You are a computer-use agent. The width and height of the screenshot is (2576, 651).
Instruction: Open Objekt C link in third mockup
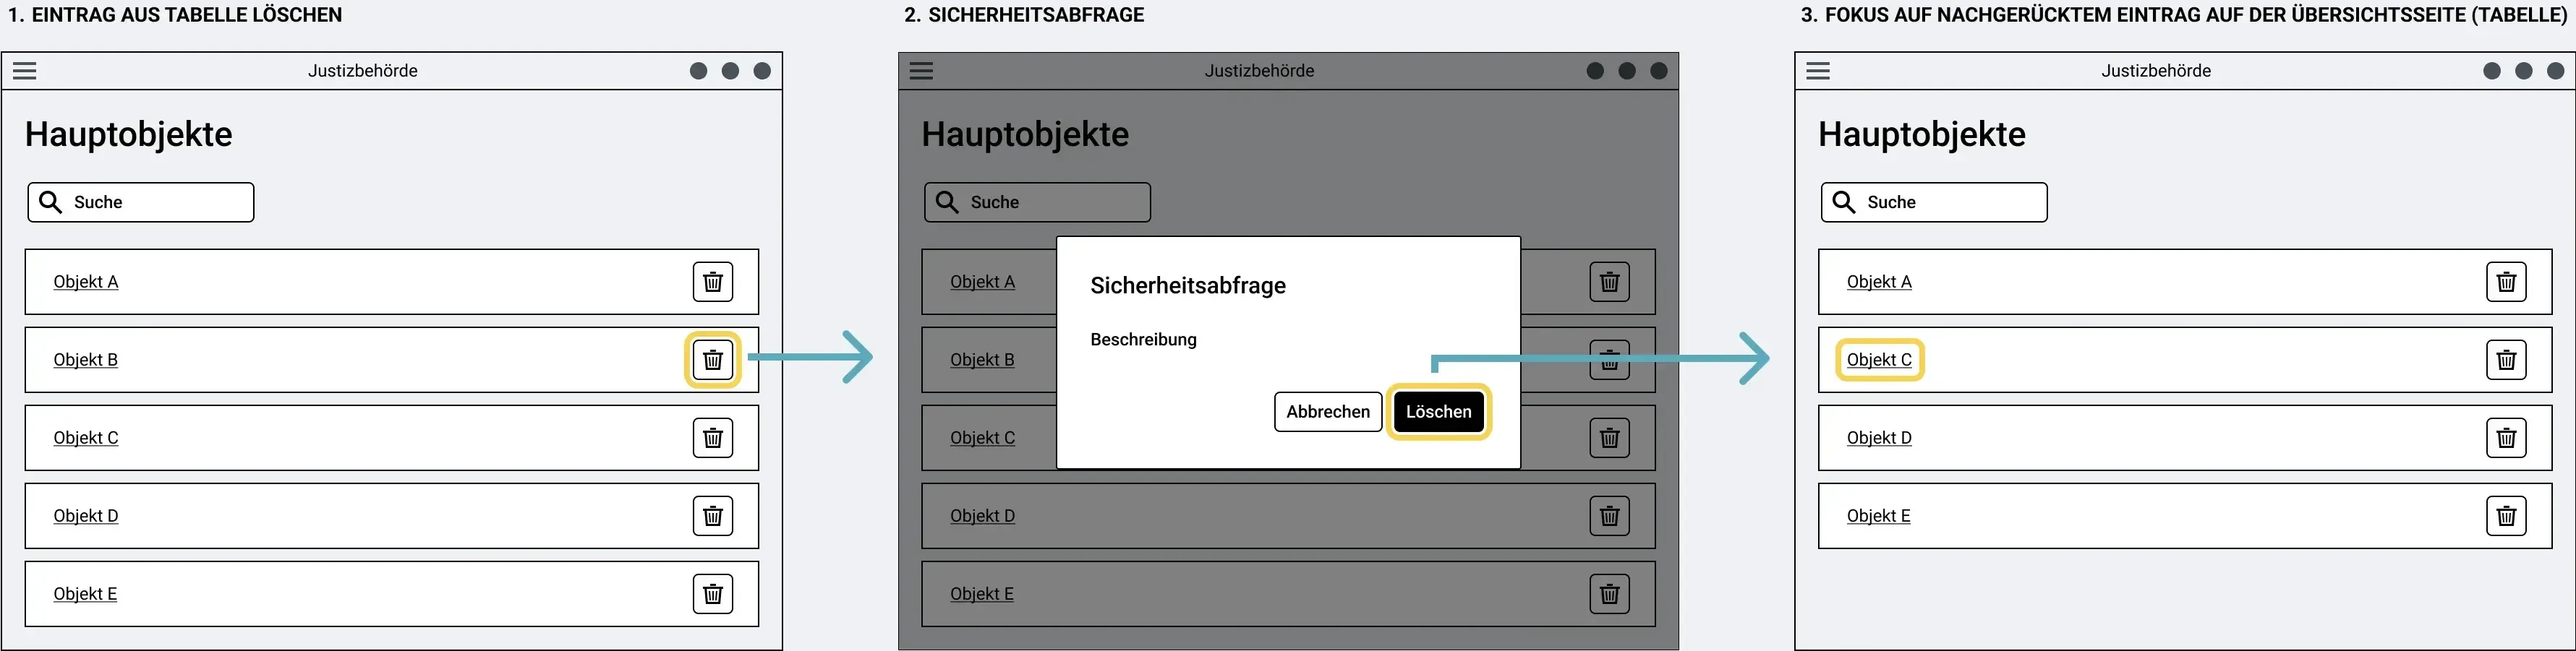coord(1879,359)
